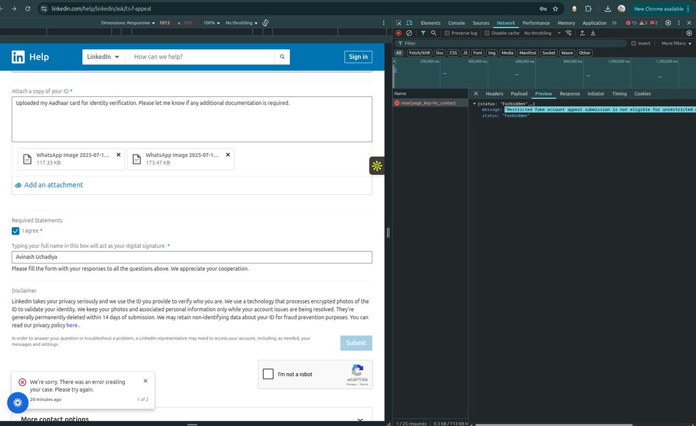The height and width of the screenshot is (426, 696).
Task: Switch to the Elements tab
Action: tap(430, 23)
